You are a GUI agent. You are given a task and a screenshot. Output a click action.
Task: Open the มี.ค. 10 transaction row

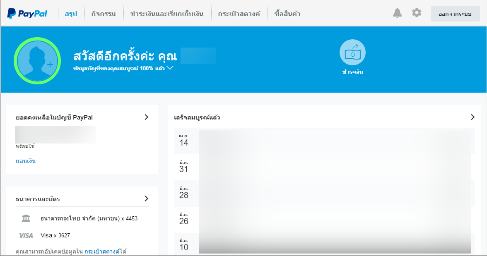(324, 244)
